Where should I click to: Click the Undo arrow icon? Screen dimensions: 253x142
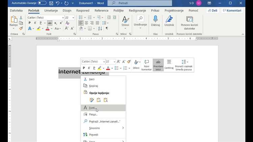pyautogui.click(x=57, y=3)
